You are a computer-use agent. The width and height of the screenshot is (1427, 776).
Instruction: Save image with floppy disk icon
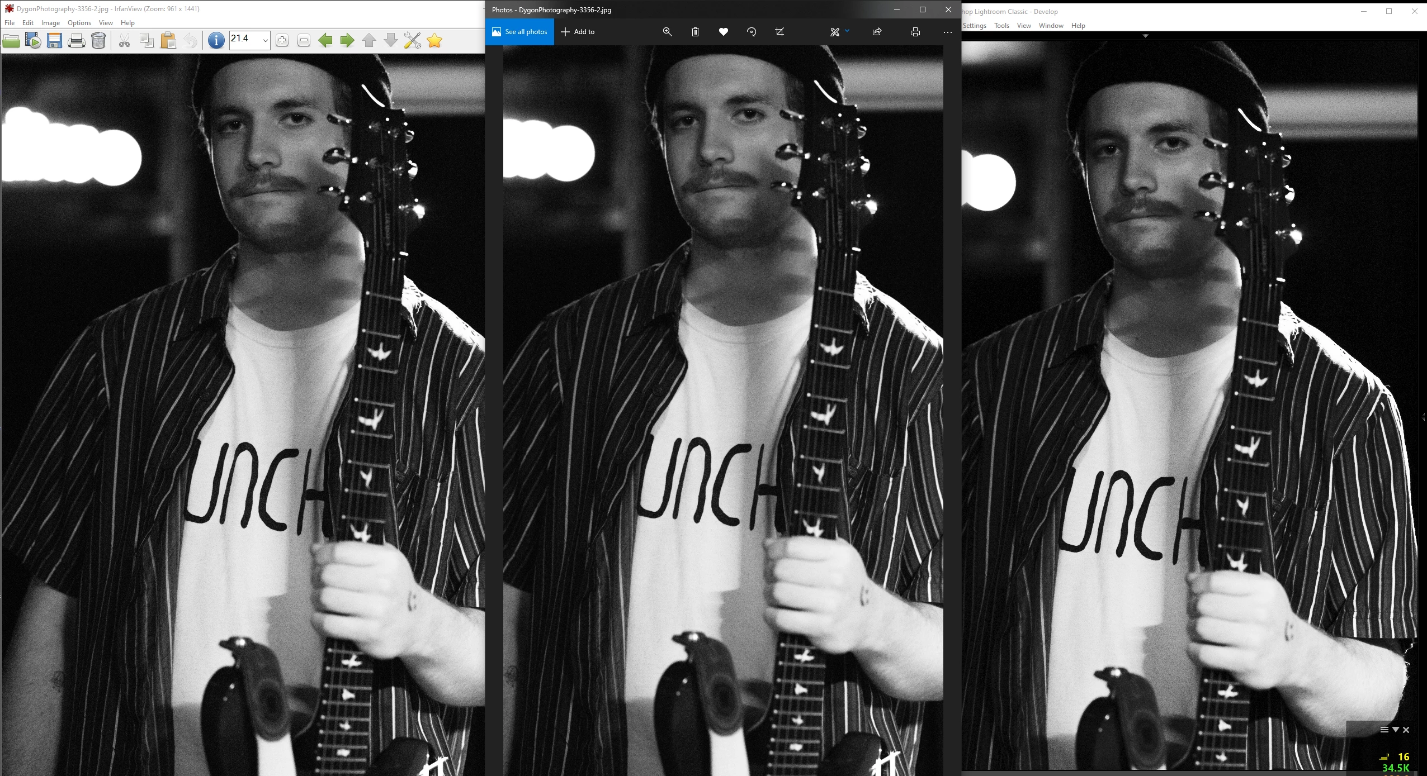coord(54,40)
